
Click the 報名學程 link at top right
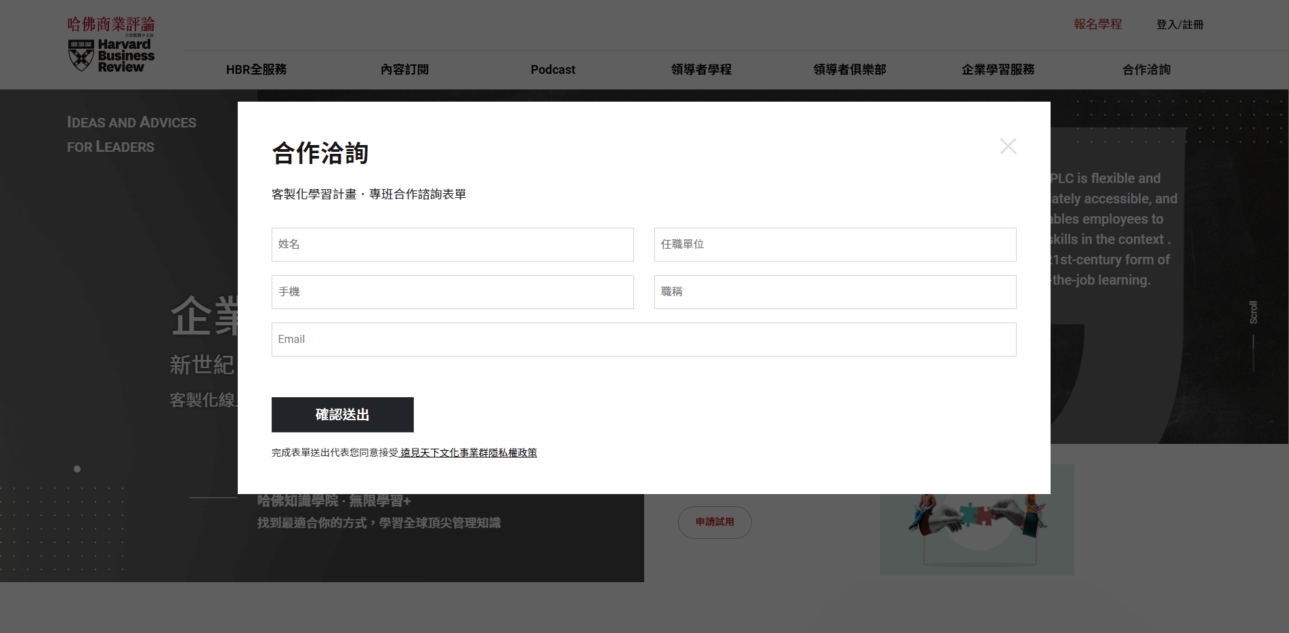tap(1097, 24)
